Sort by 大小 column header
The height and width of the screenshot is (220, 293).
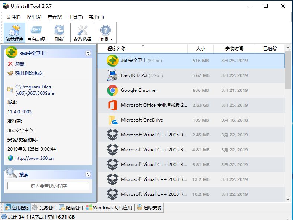pyautogui.click(x=200, y=49)
